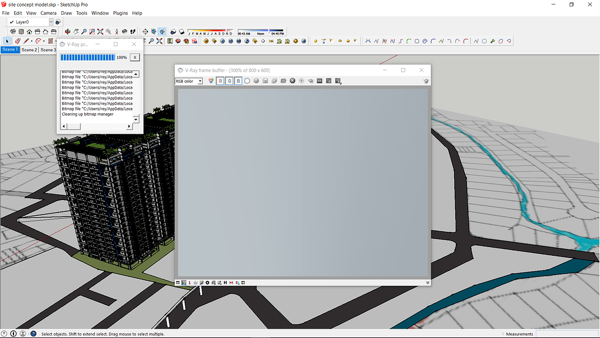Cancel rendering with the X button
600x338 pixels.
[x=134, y=57]
